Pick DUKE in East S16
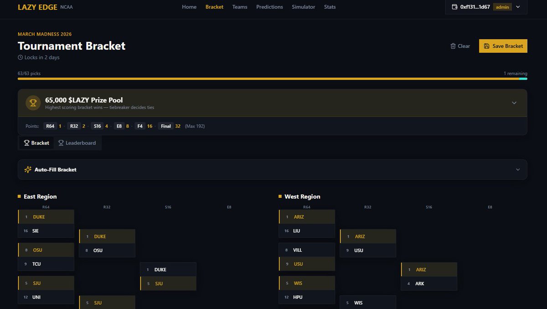Screen dimensions: 547x309 (168, 270)
